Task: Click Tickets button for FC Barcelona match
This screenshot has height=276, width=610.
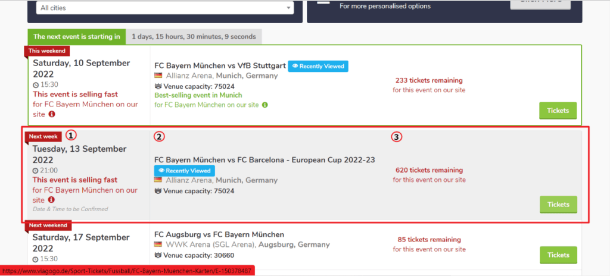Action: click(x=558, y=205)
